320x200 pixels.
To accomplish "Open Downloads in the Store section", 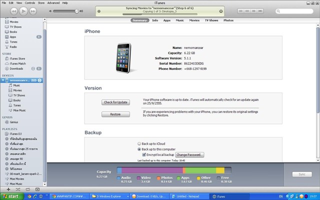I will point(16,68).
